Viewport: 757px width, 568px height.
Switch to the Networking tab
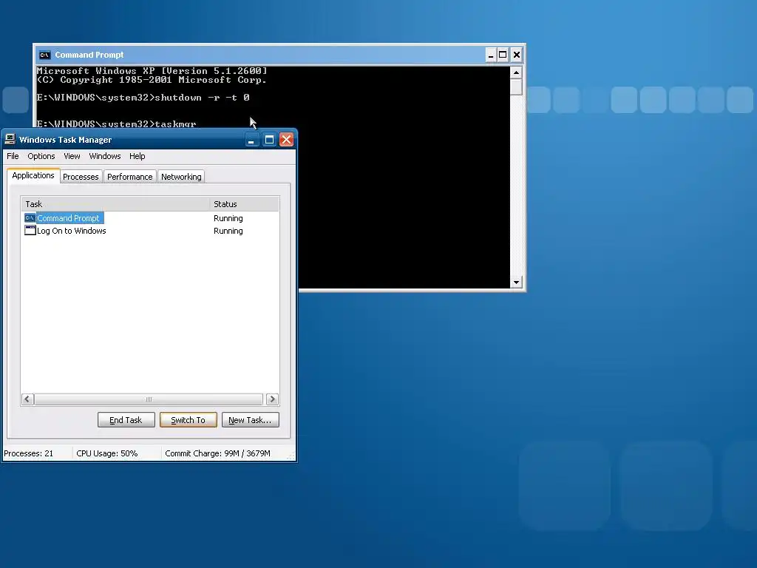tap(181, 177)
